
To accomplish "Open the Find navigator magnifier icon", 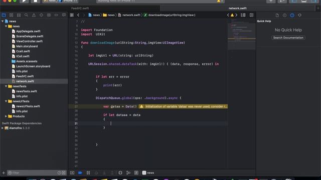I will [x=26, y=15].
